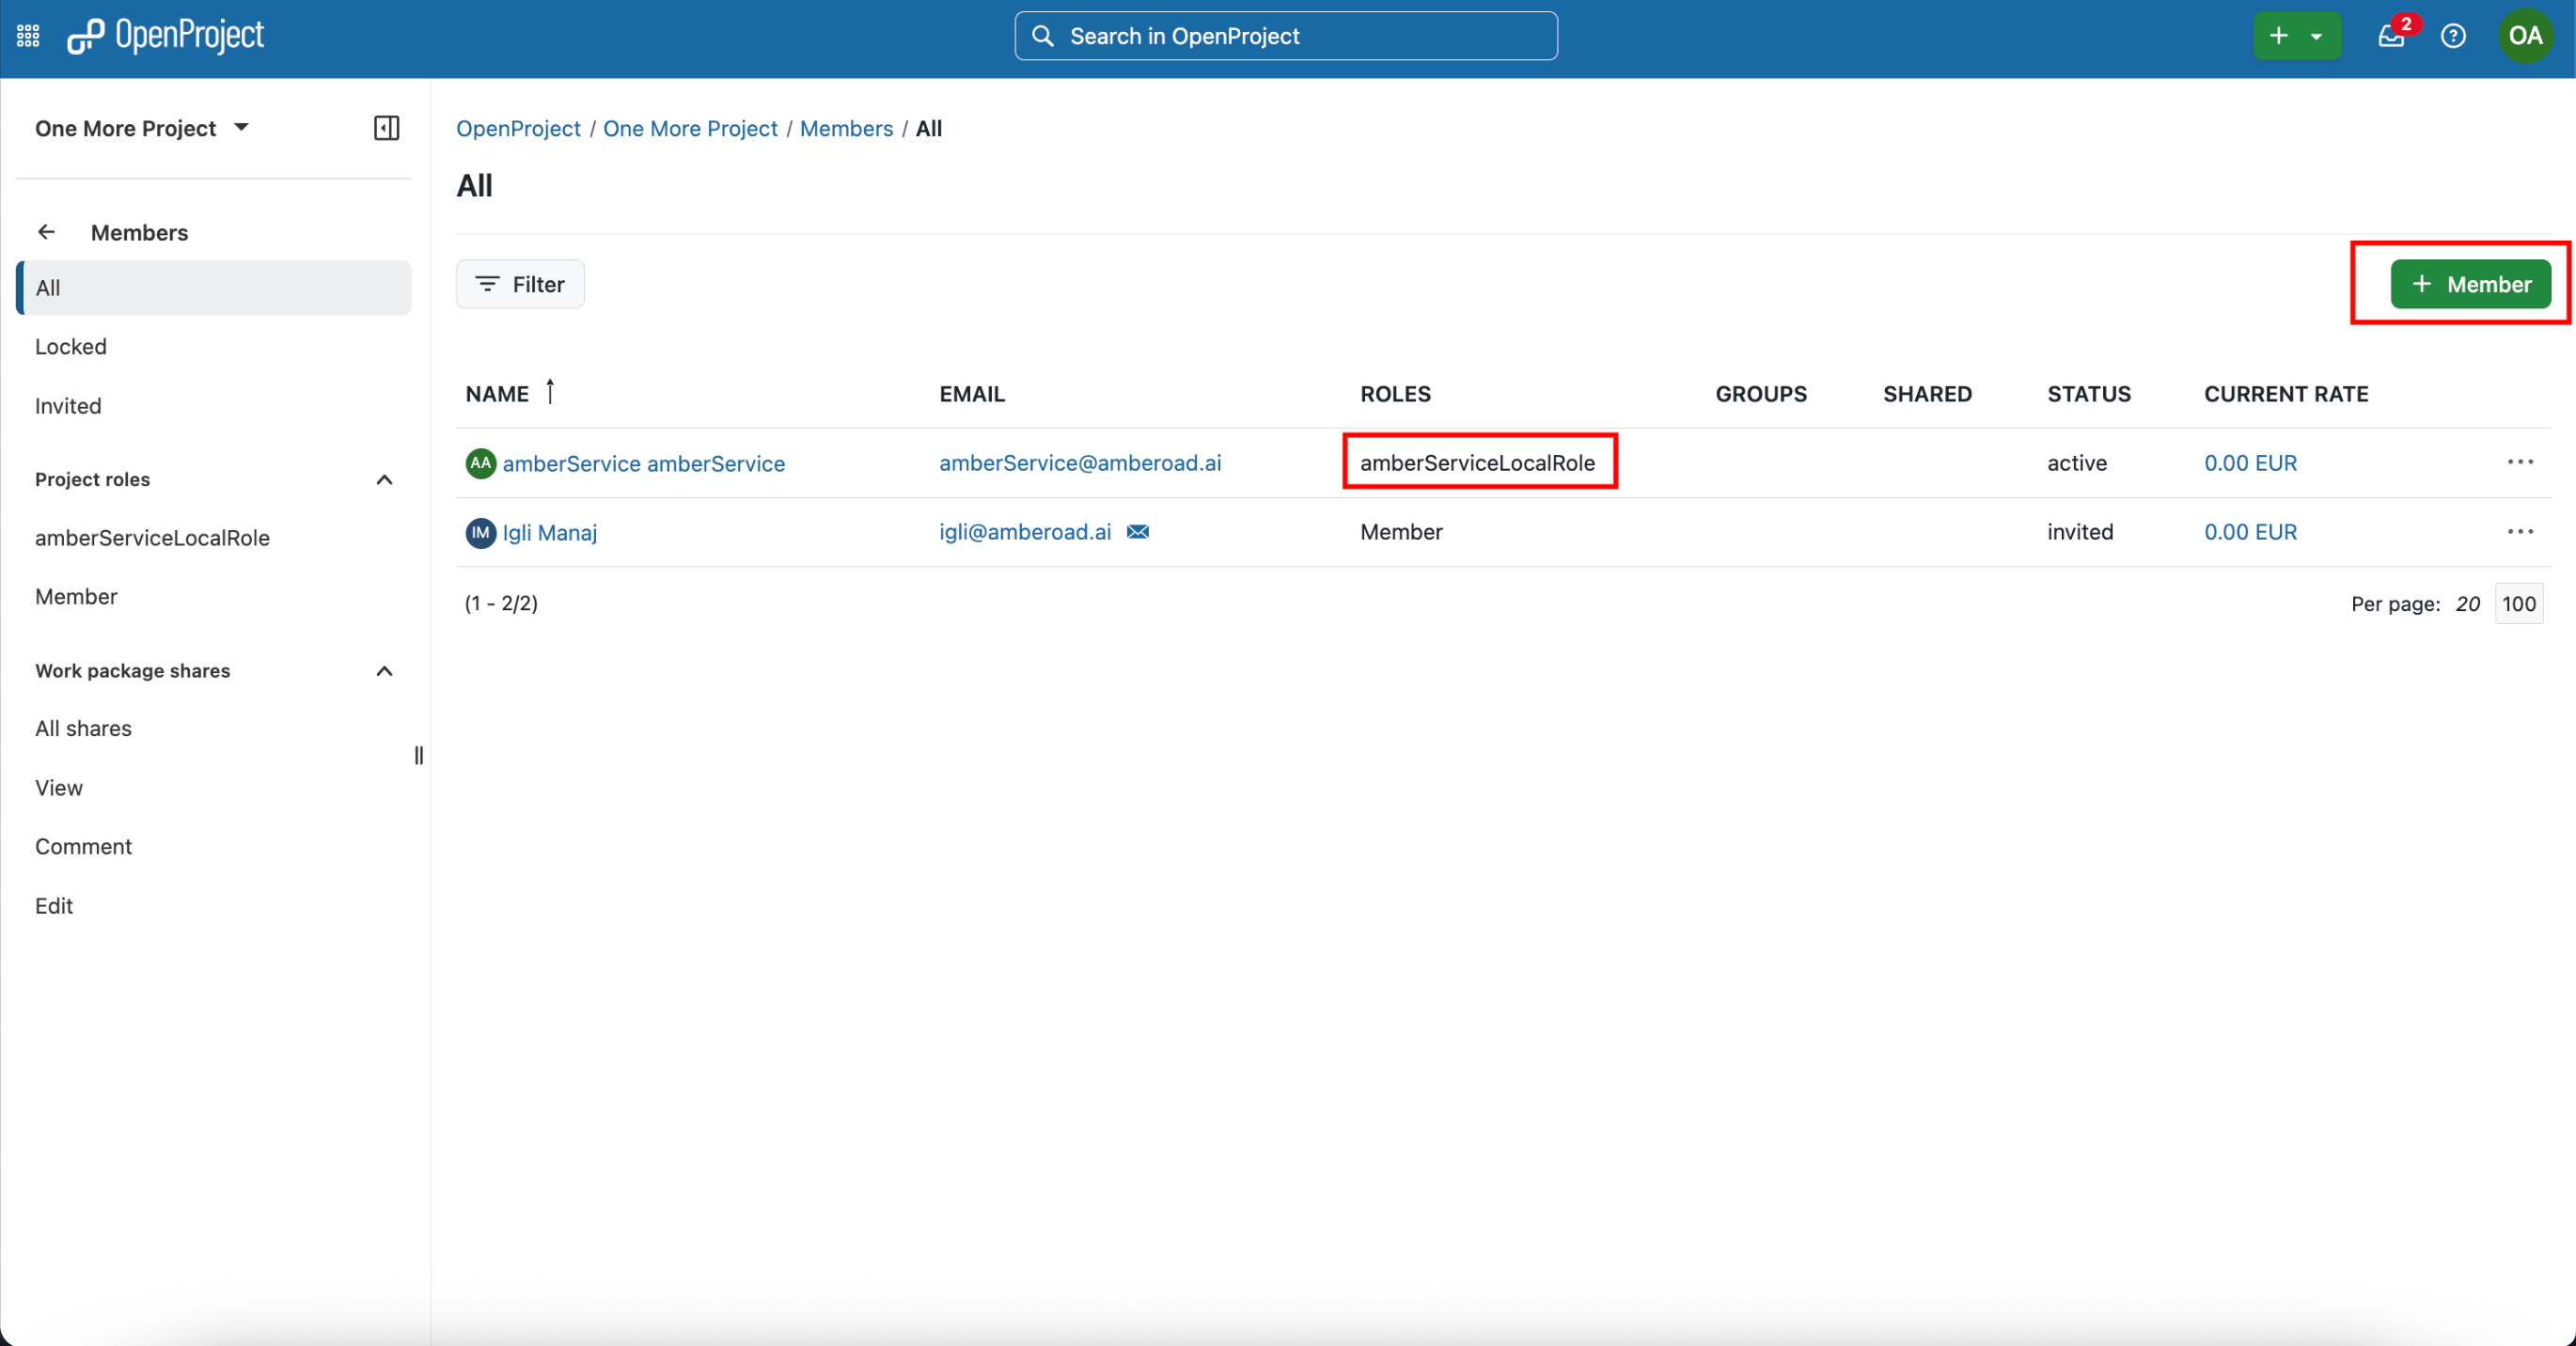The width and height of the screenshot is (2576, 1346).
Task: Collapse the sidebar with the panel icon
Action: [386, 128]
